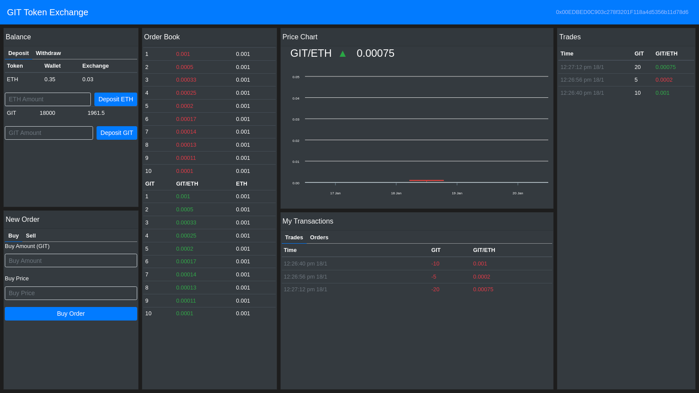
Task: Open the Sell tab in New Order
Action: 31,236
